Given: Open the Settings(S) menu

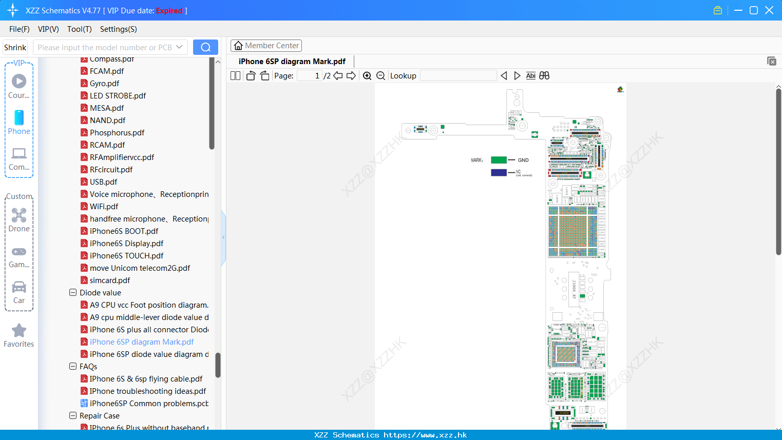Looking at the screenshot, I should pyautogui.click(x=119, y=29).
